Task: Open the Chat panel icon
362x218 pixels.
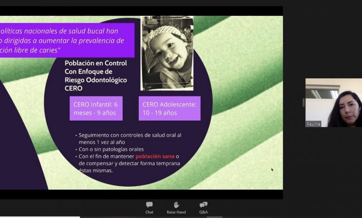Action: (149, 205)
